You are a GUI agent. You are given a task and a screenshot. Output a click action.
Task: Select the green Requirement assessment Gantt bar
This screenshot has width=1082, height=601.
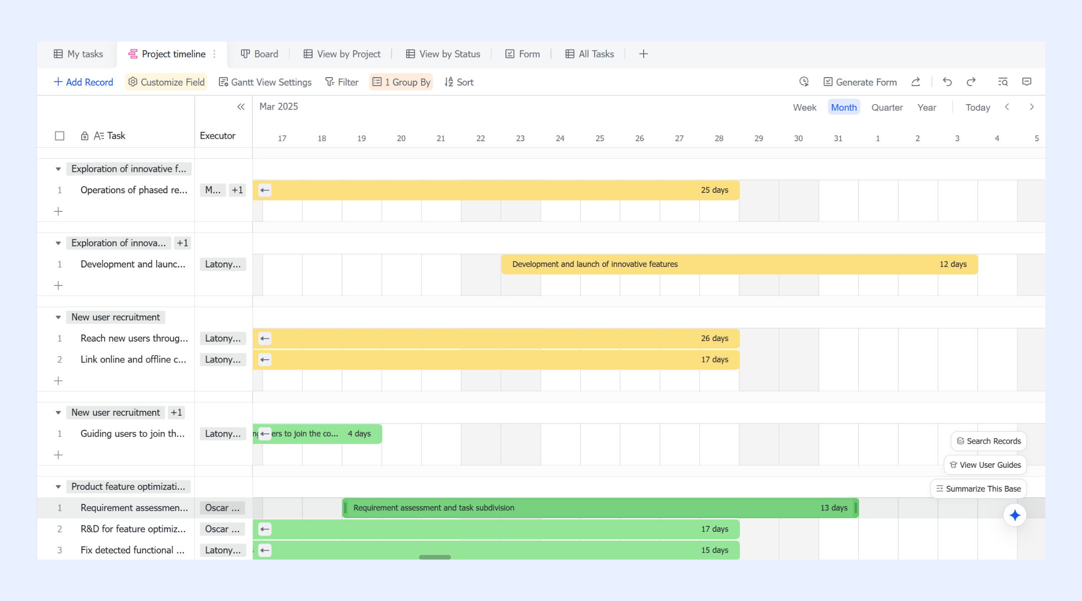pyautogui.click(x=600, y=508)
